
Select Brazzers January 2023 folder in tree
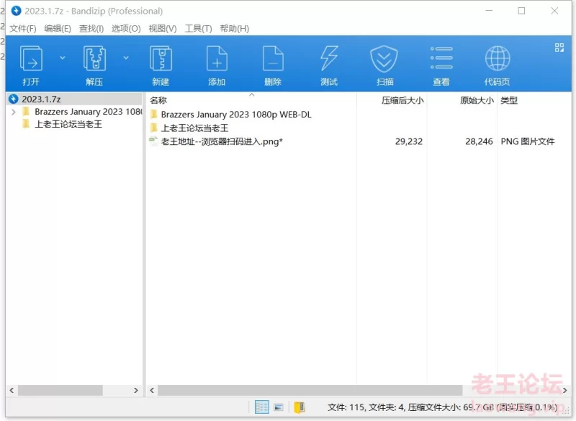click(88, 112)
